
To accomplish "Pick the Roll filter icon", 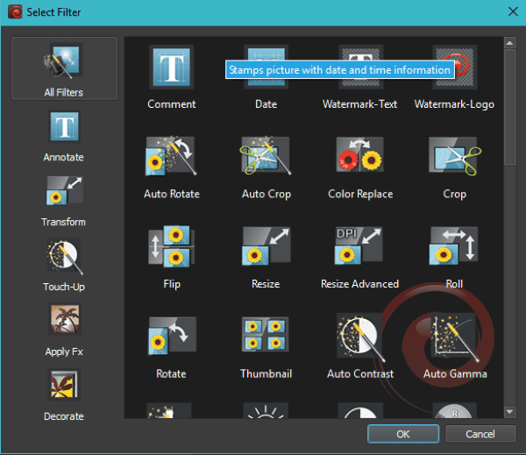I will coord(453,248).
